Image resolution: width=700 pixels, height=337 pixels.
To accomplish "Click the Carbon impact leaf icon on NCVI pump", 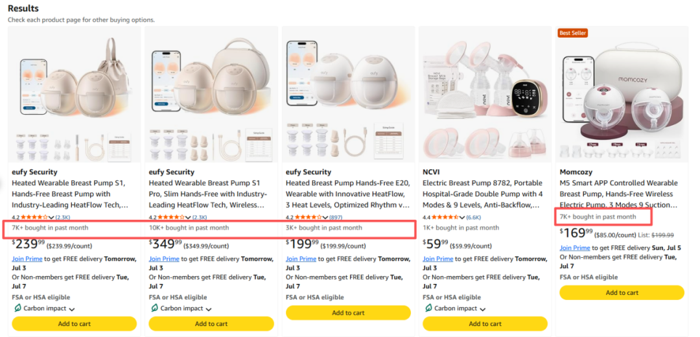I will [x=428, y=308].
